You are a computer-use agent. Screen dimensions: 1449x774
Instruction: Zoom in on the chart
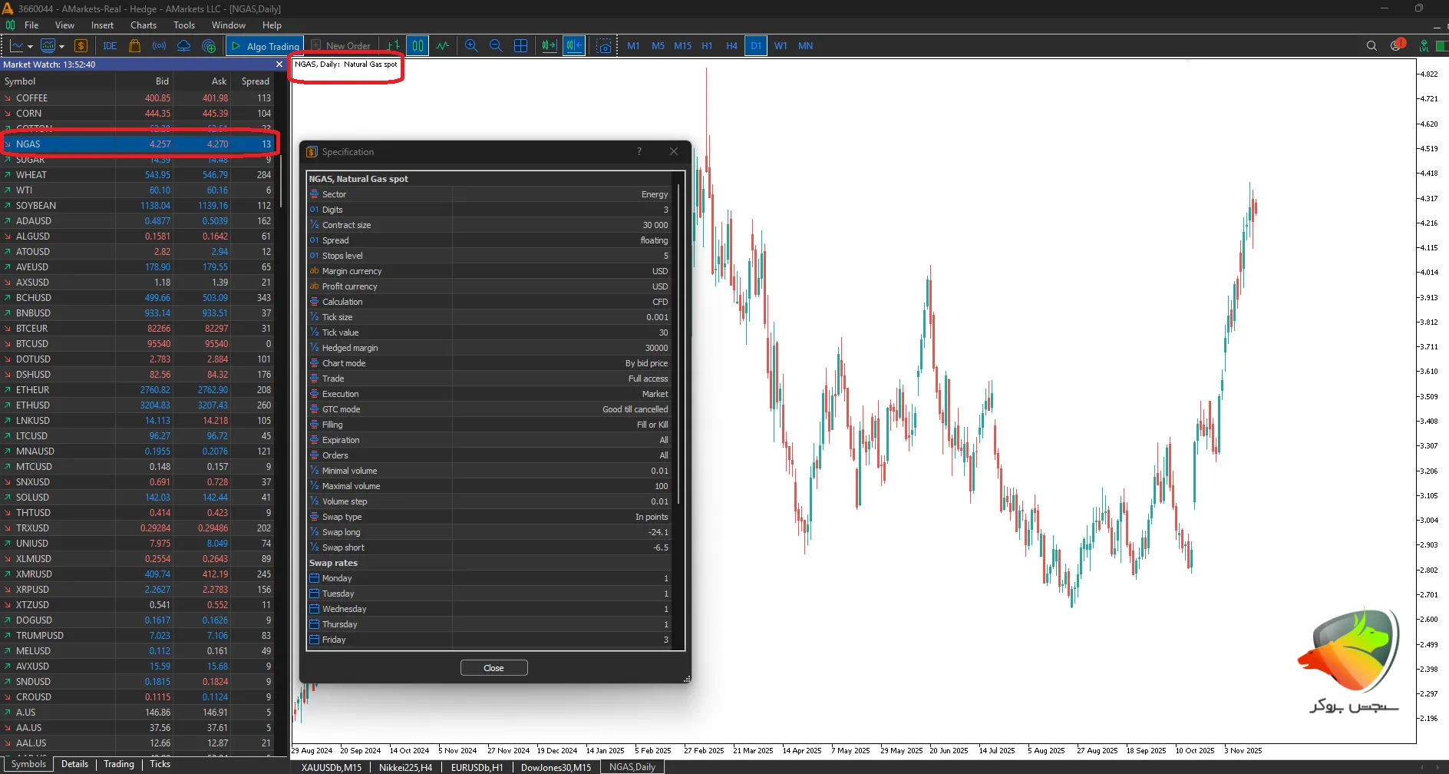pyautogui.click(x=471, y=46)
